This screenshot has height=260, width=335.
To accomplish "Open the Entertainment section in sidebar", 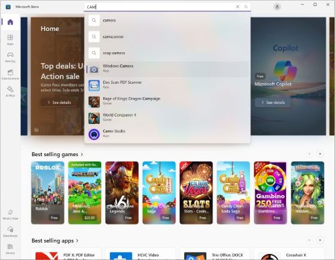I will [x=10, y=74].
